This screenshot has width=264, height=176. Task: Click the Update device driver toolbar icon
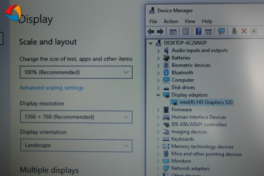click(235, 31)
